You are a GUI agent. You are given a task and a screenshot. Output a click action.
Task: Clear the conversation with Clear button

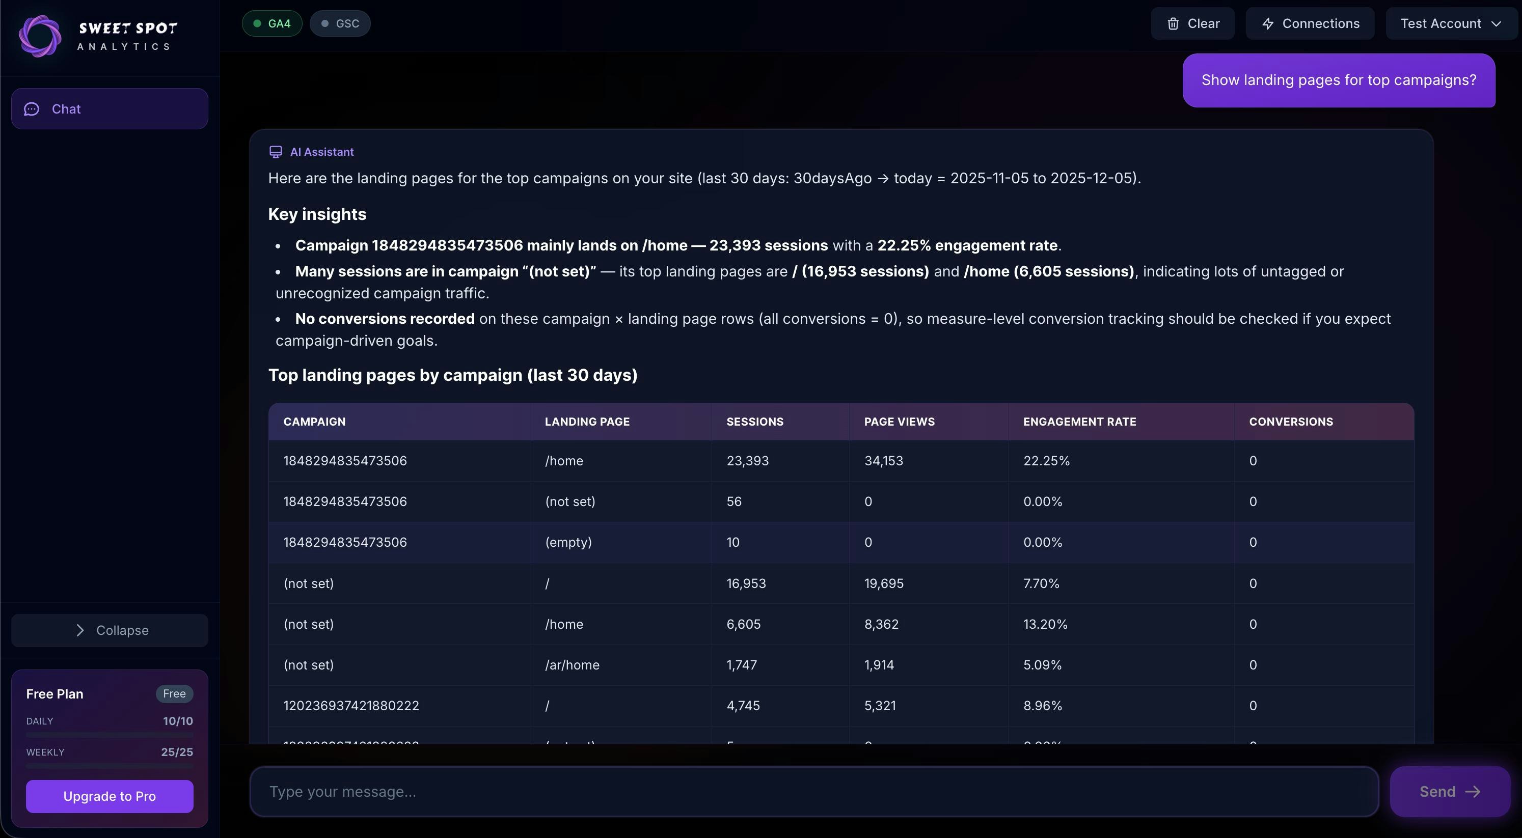coord(1192,23)
